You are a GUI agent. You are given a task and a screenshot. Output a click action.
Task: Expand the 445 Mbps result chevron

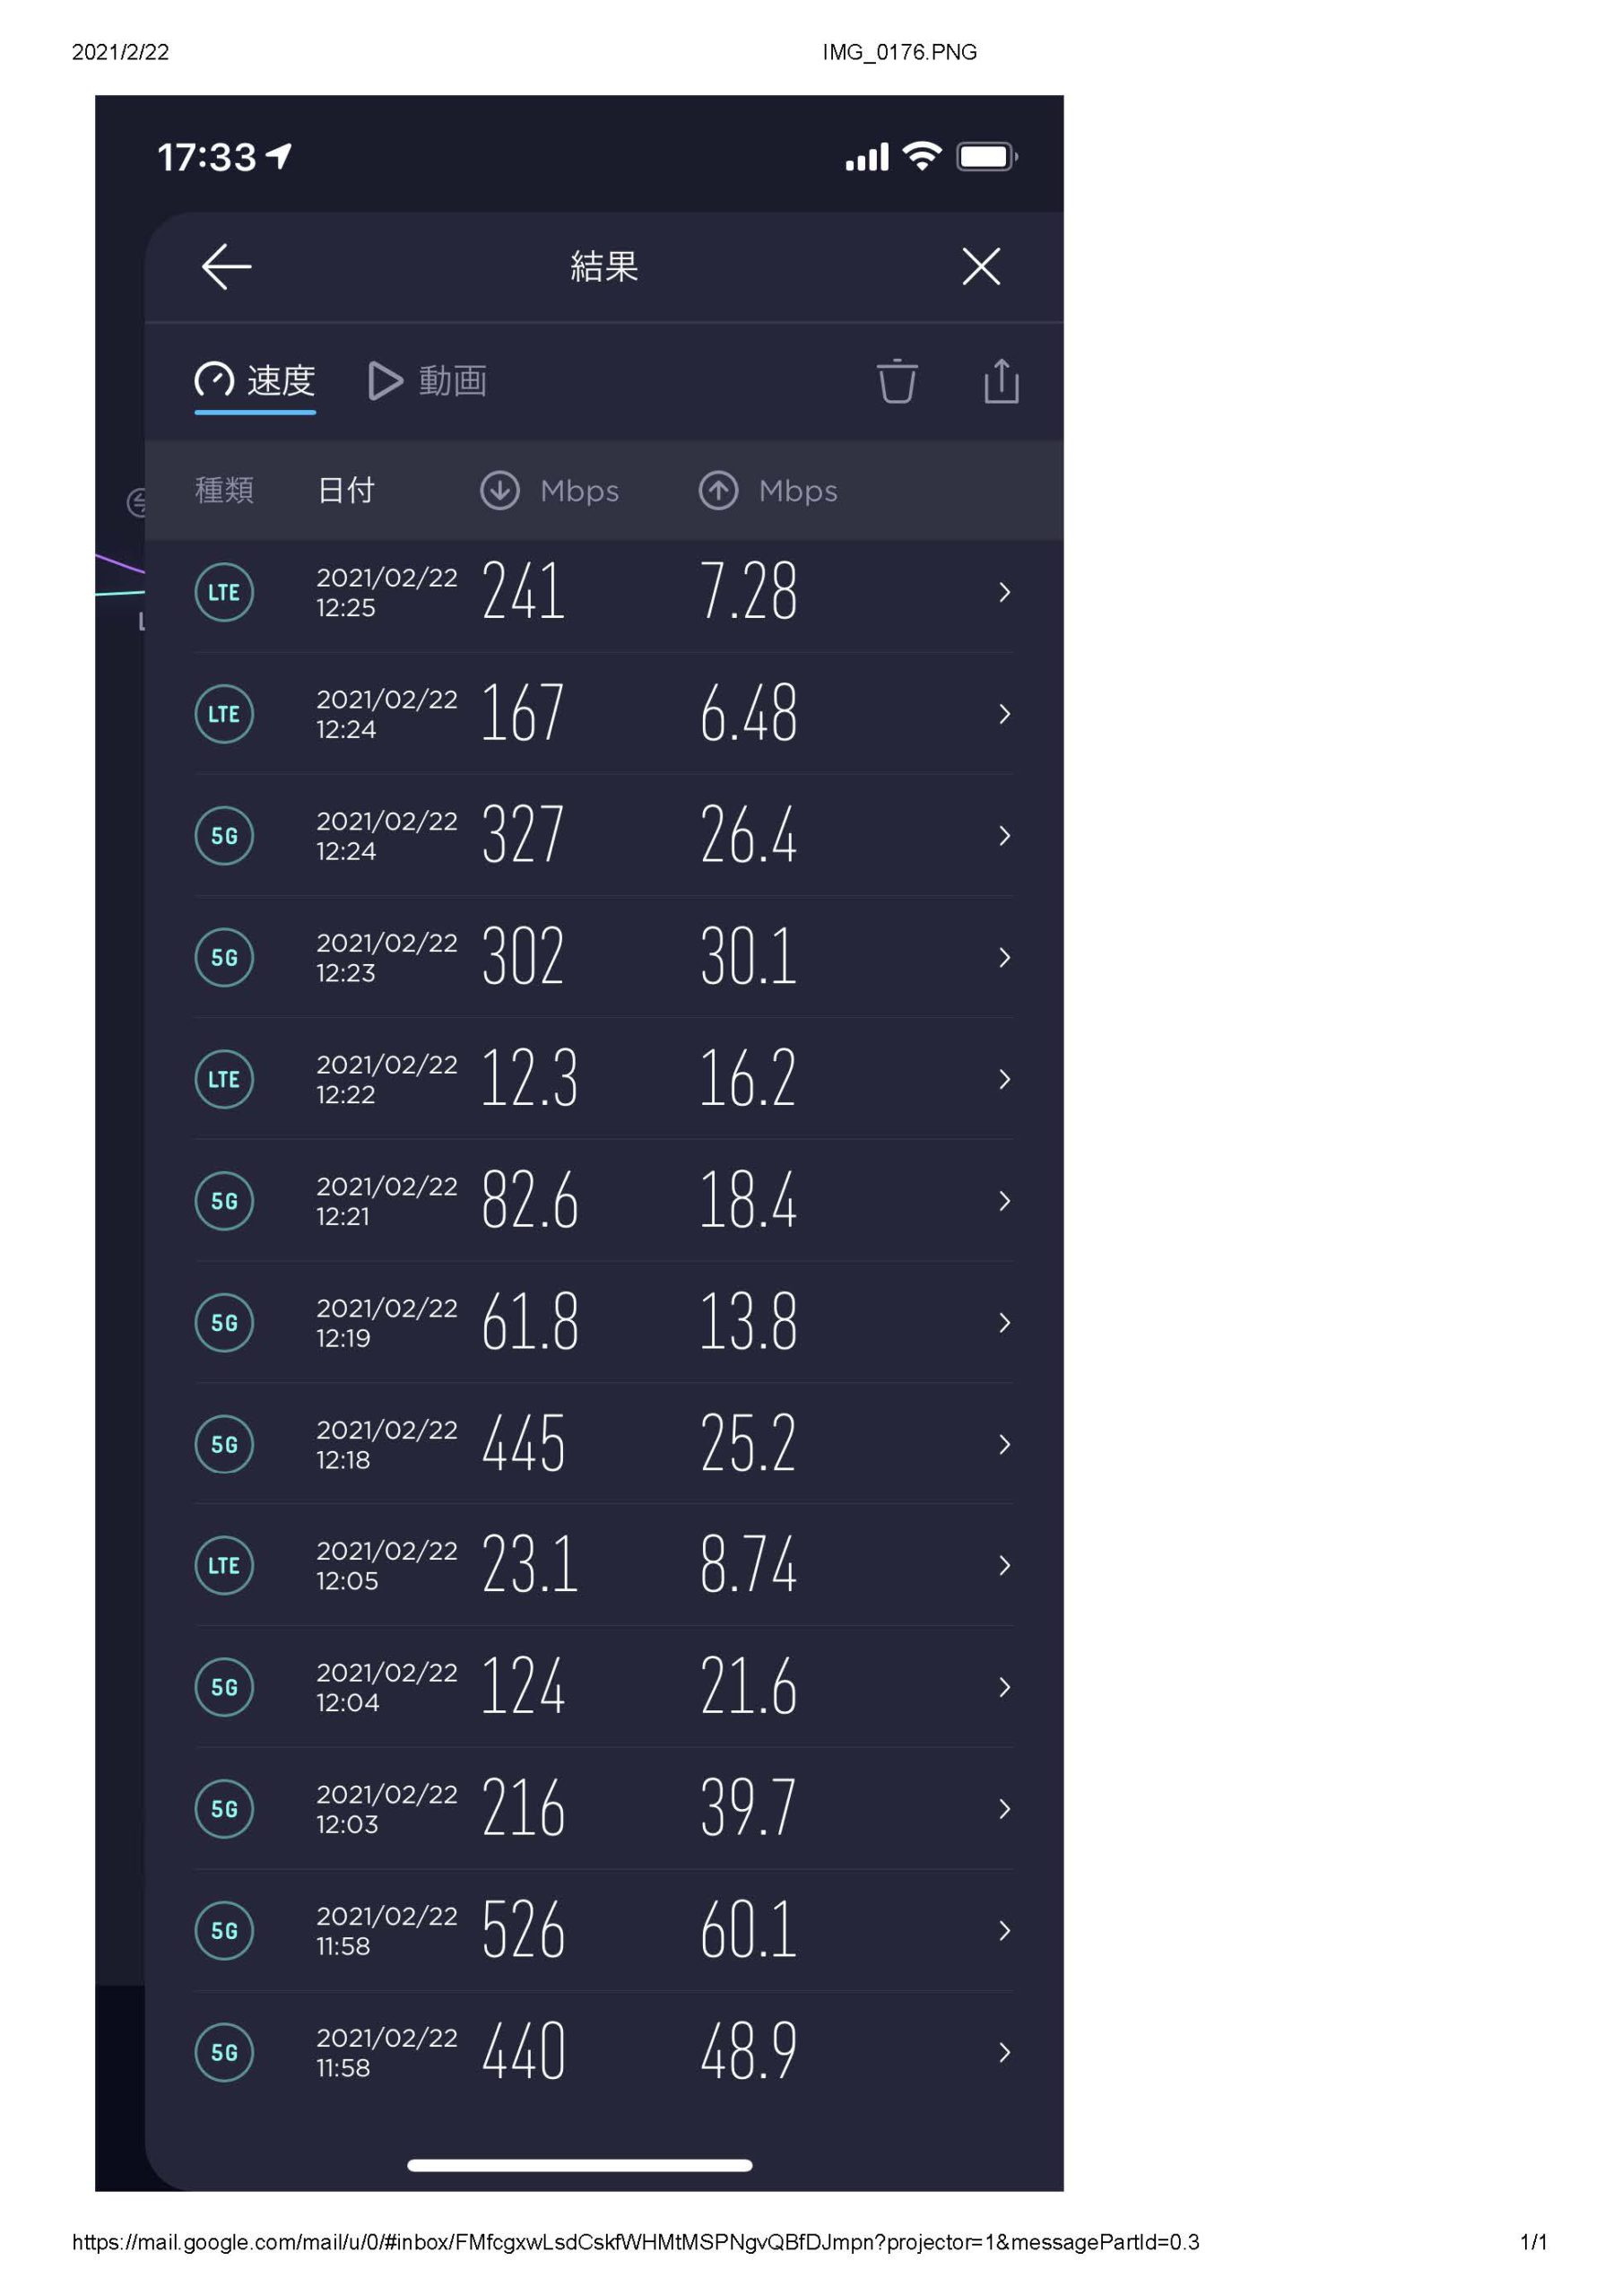click(x=1005, y=1445)
